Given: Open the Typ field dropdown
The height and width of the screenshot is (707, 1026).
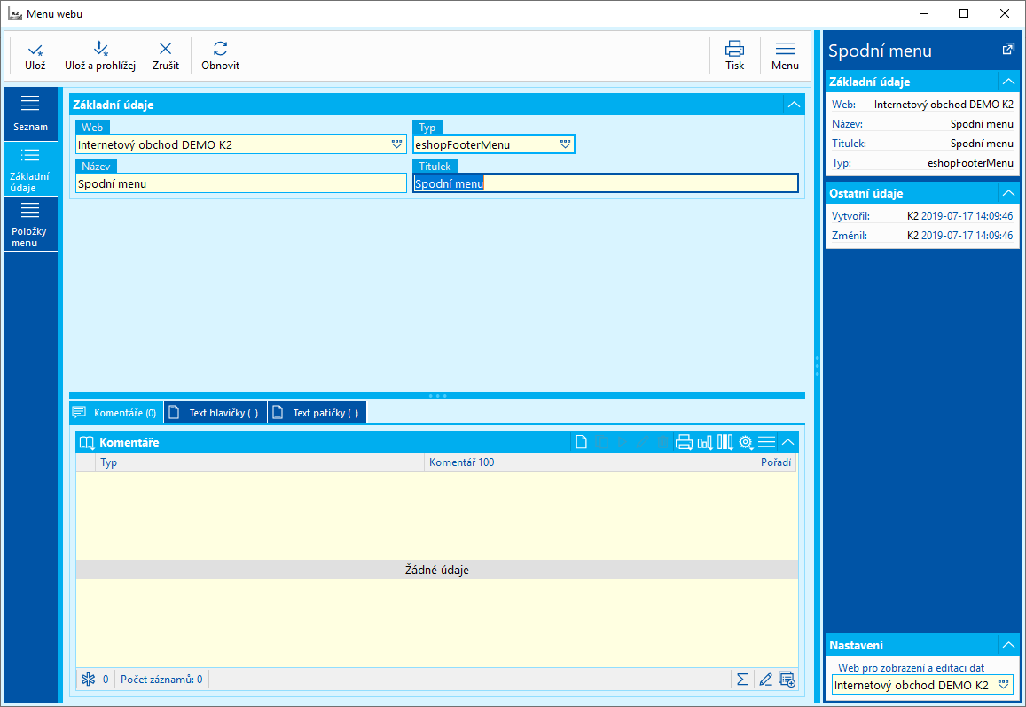Looking at the screenshot, I should [x=566, y=144].
